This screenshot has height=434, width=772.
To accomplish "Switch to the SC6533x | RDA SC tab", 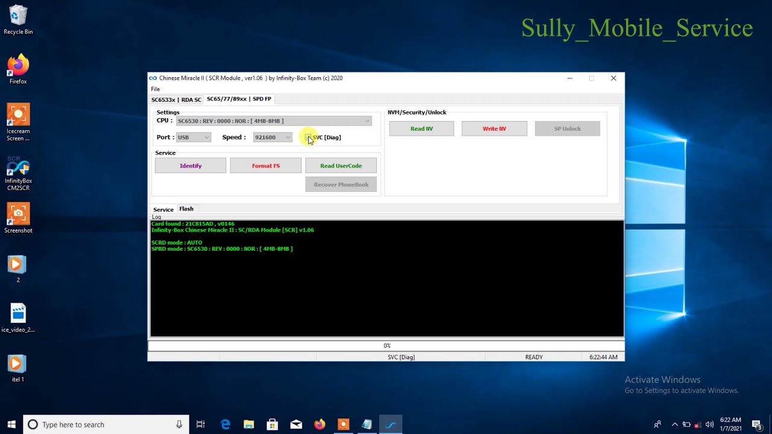I will tap(176, 99).
